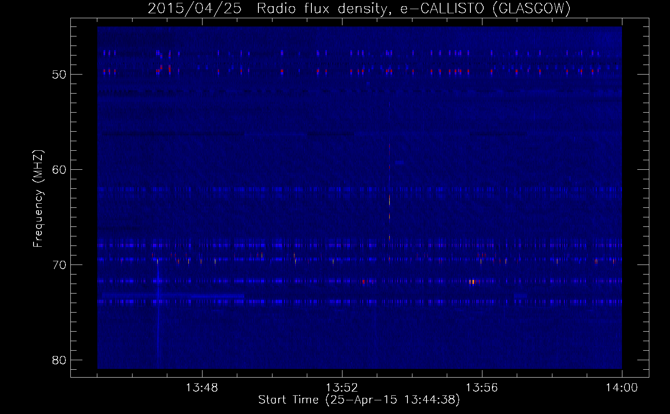The height and width of the screenshot is (414, 670).
Task: Click the 80 frequency tick label
Action: (59, 360)
